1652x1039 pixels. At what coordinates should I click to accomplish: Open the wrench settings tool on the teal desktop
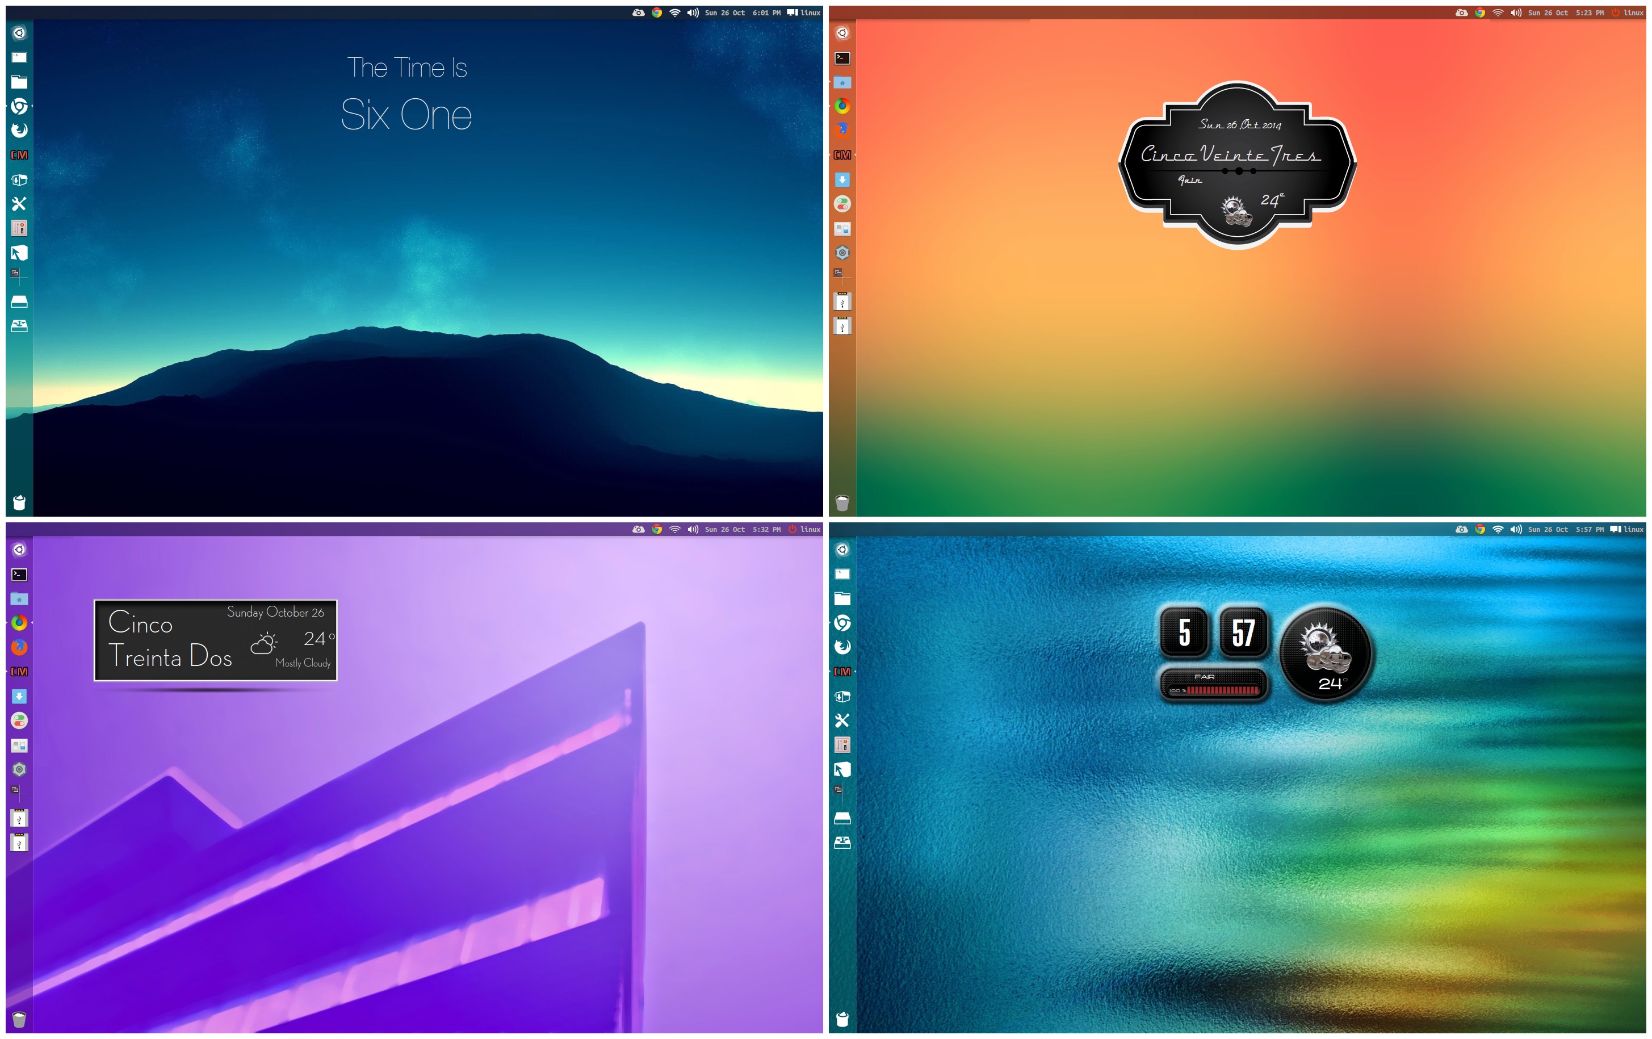coord(842,720)
